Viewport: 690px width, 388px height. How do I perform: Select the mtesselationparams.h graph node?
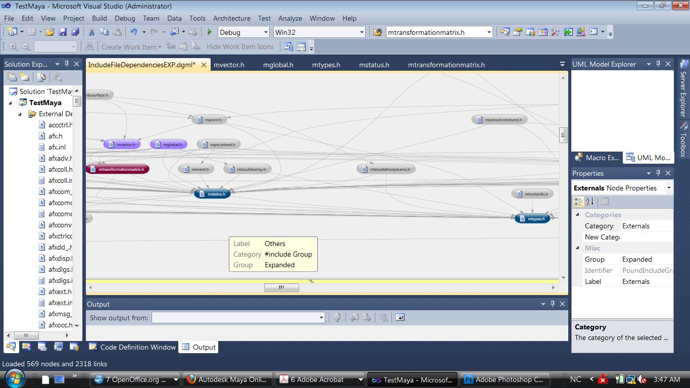point(386,169)
